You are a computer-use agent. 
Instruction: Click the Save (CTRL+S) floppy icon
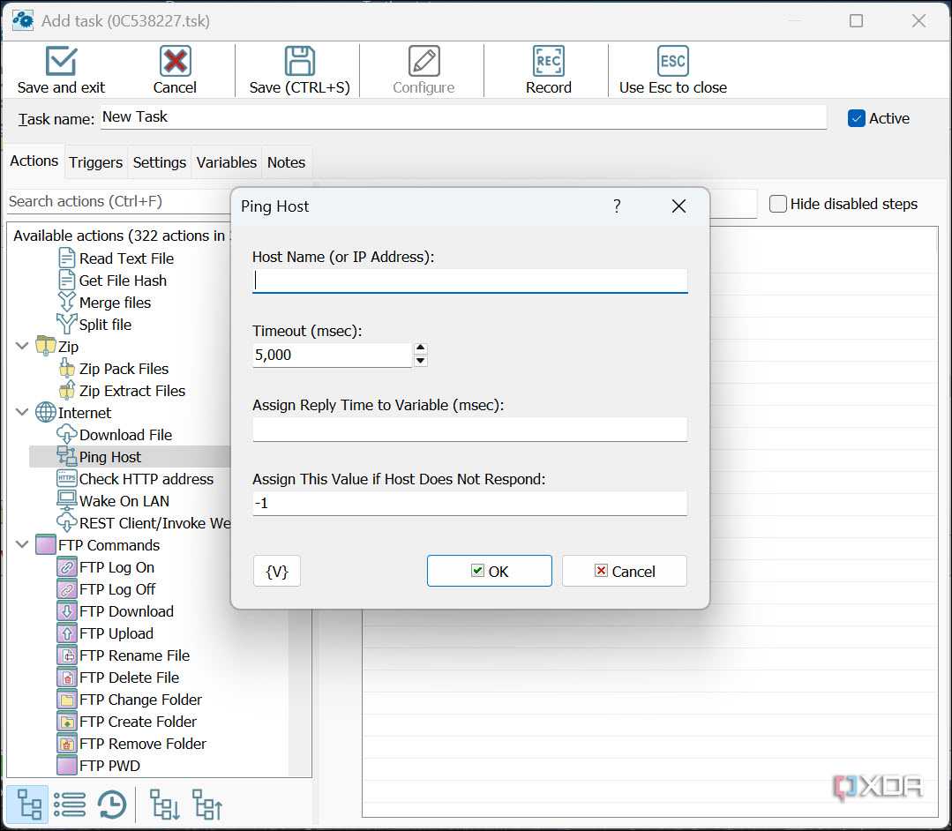coord(299,61)
